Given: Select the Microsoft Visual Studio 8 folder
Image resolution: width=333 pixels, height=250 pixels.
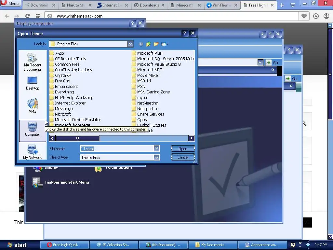Looking at the screenshot, I should click(156, 64).
